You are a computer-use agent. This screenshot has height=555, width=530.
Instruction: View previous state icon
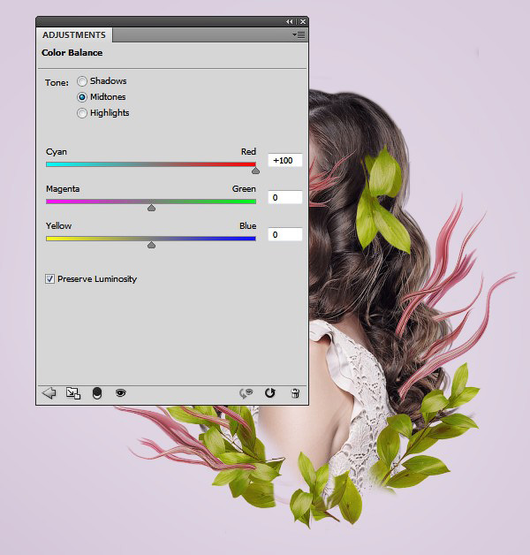coord(246,393)
